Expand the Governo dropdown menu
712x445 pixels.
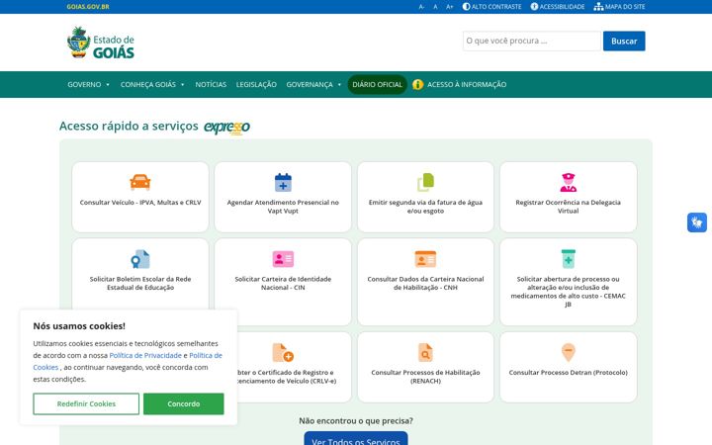pyautogui.click(x=89, y=84)
